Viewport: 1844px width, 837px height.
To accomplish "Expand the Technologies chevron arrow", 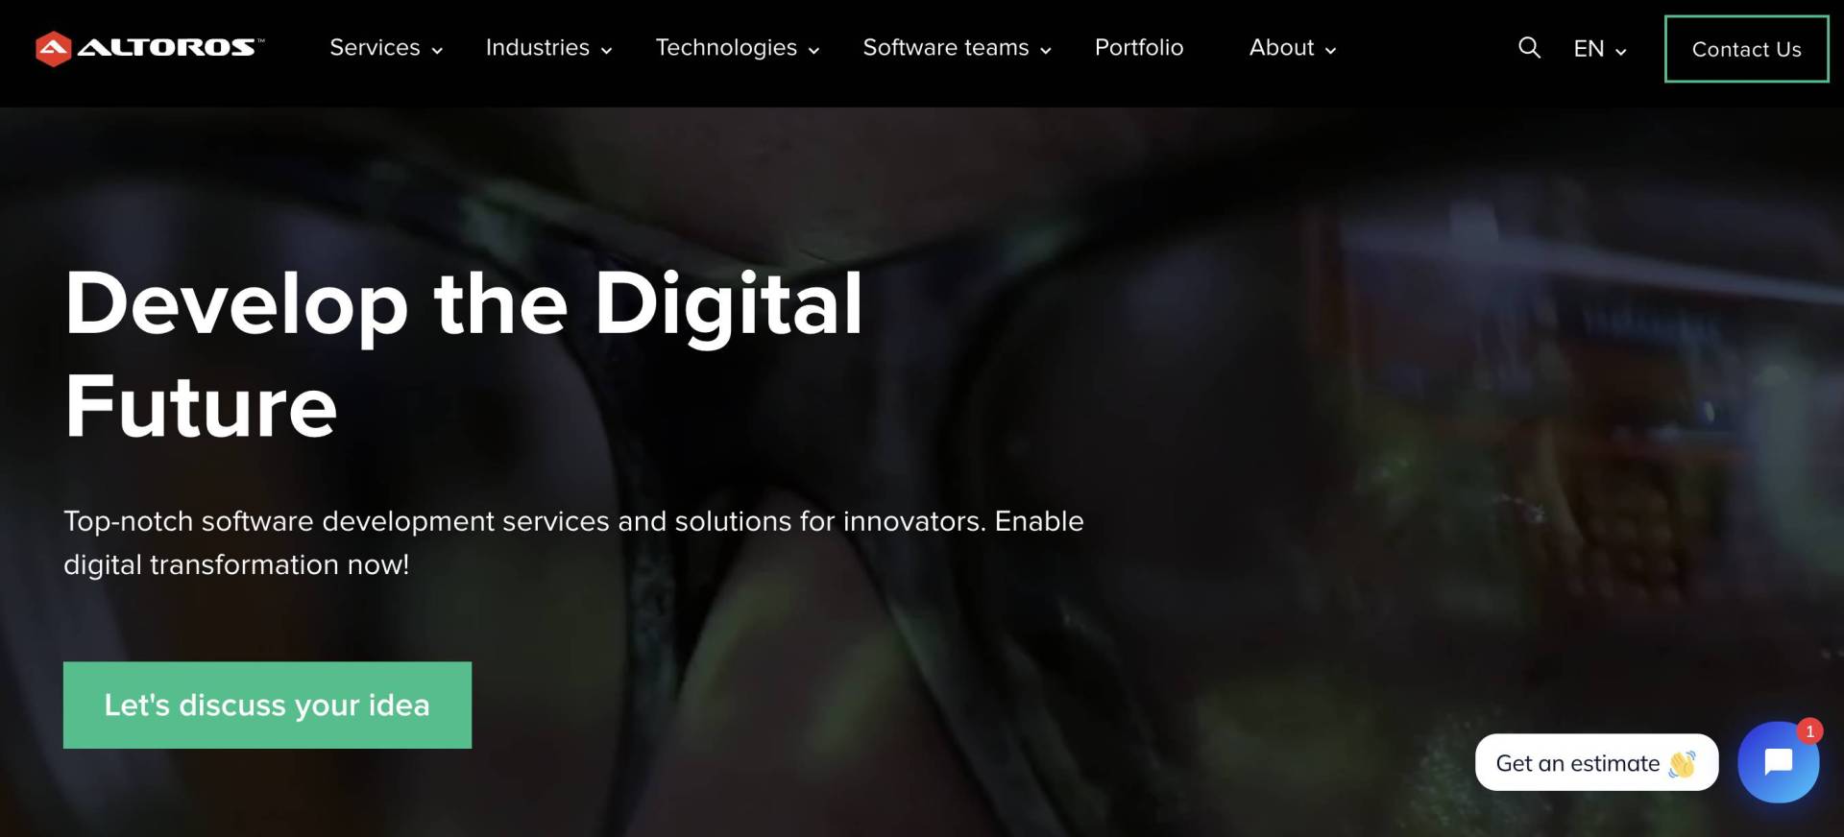I will point(813,51).
